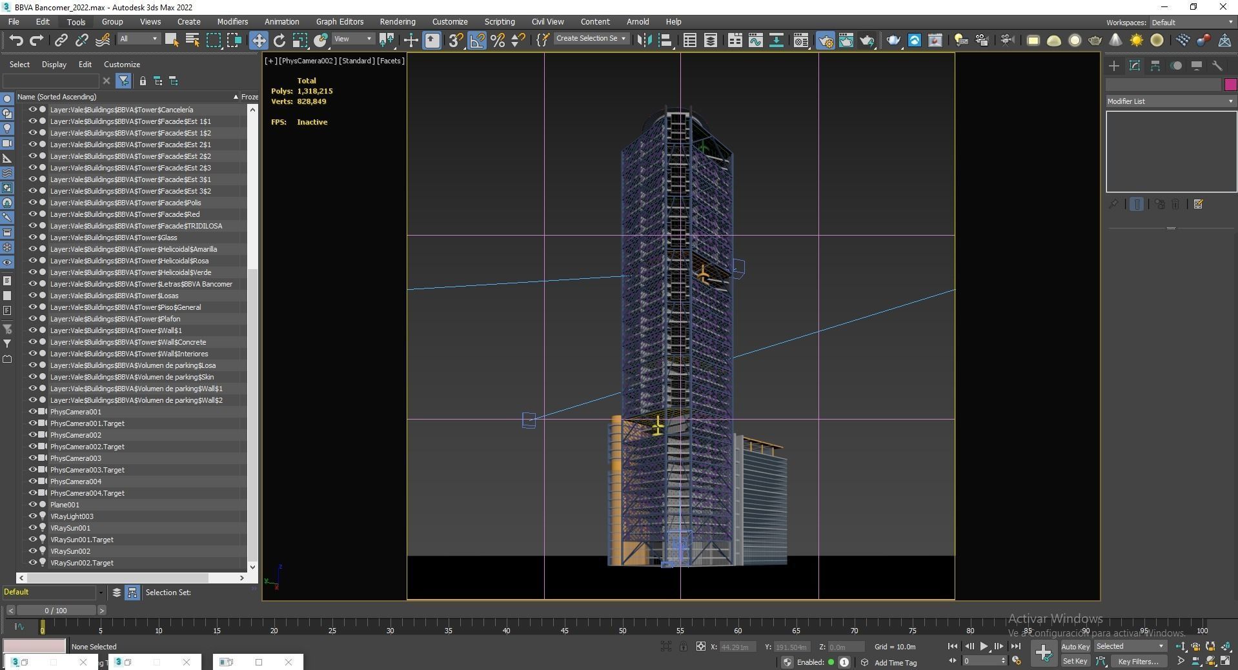
Task: Click the Scene Explorer search field
Action: 51,81
